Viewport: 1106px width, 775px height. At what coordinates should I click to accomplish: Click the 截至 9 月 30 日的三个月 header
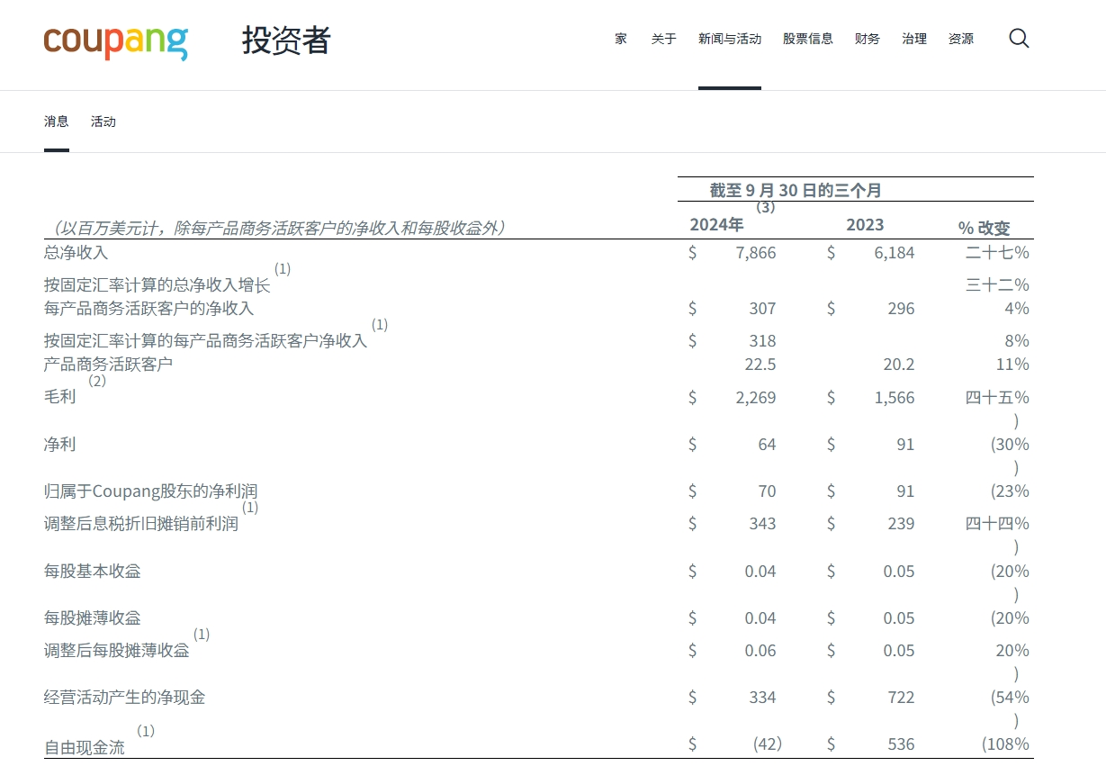(796, 190)
